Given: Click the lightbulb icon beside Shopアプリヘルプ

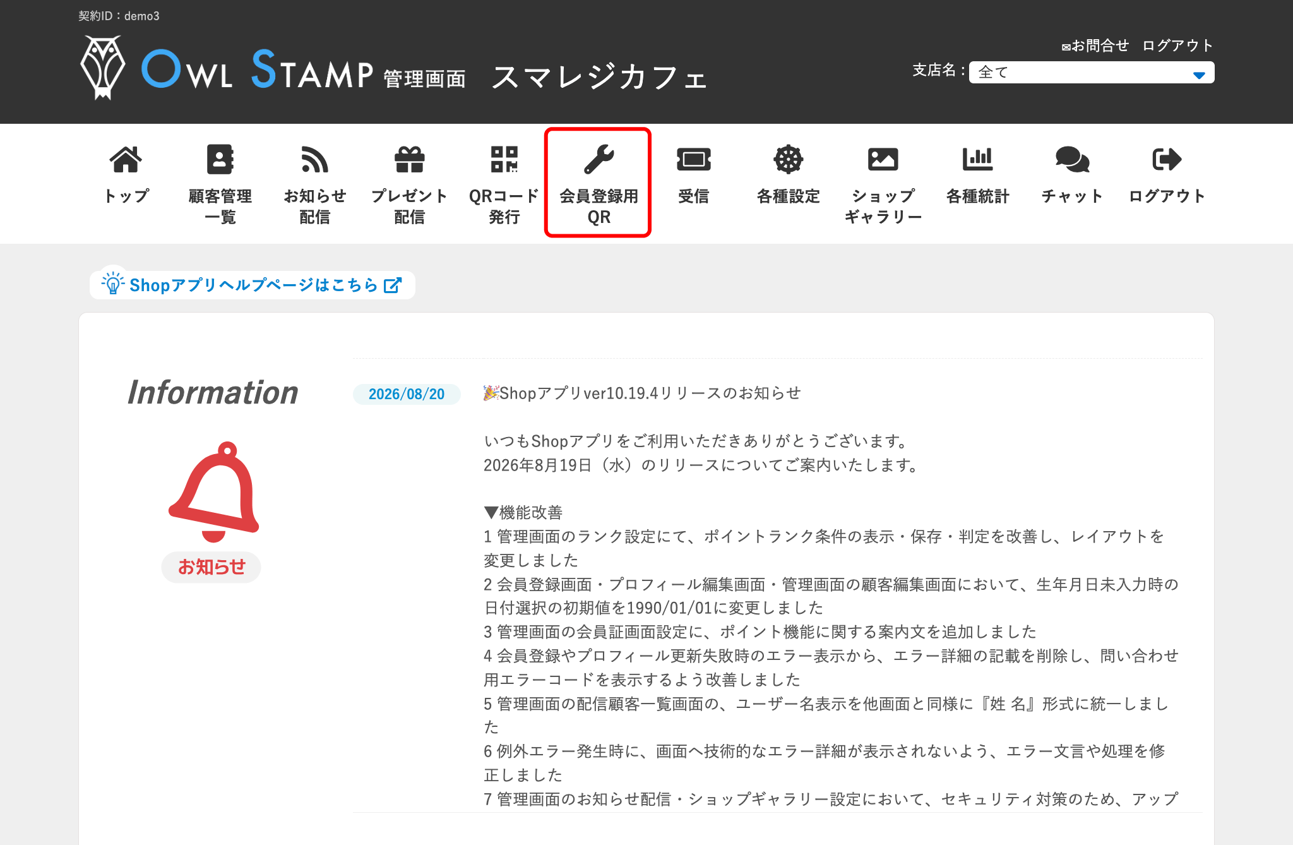Looking at the screenshot, I should [x=113, y=283].
